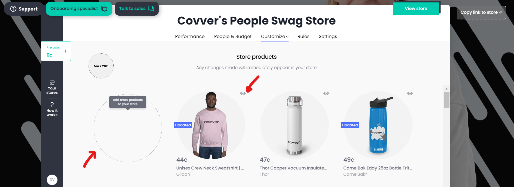Open Onboarding specialist chat
514x187 pixels.
[x=79, y=9]
